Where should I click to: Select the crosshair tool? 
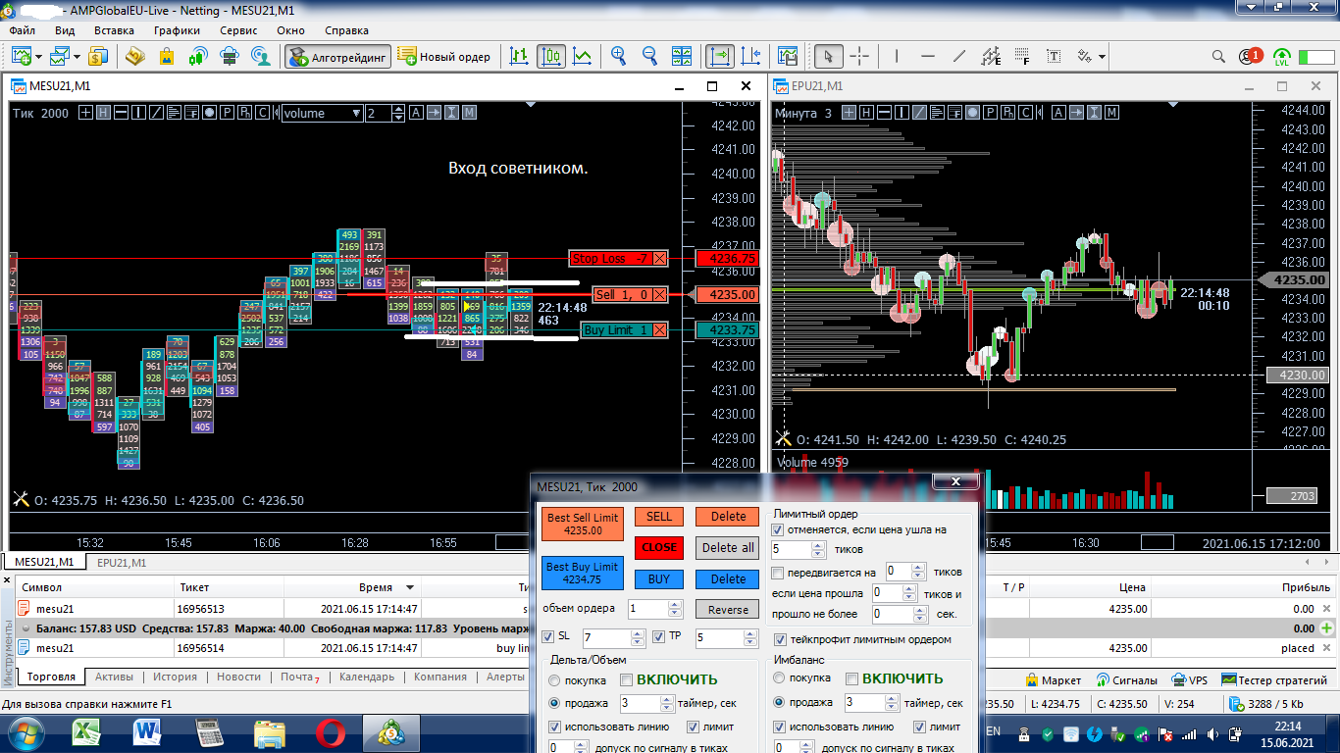(x=859, y=56)
